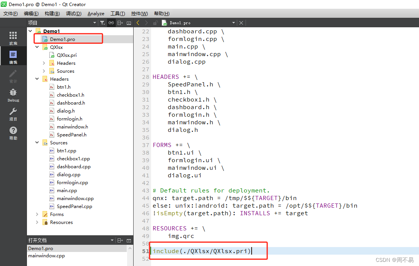Switch to the Edit mode icon
This screenshot has width=419, height=266.
coord(13,57)
